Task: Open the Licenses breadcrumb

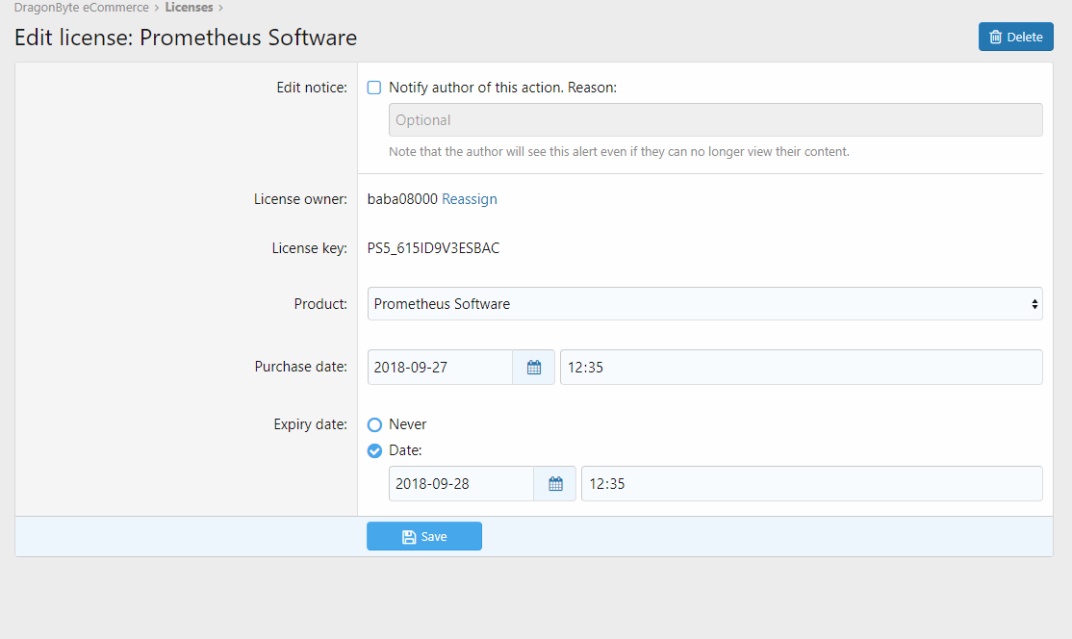Action: [x=189, y=8]
